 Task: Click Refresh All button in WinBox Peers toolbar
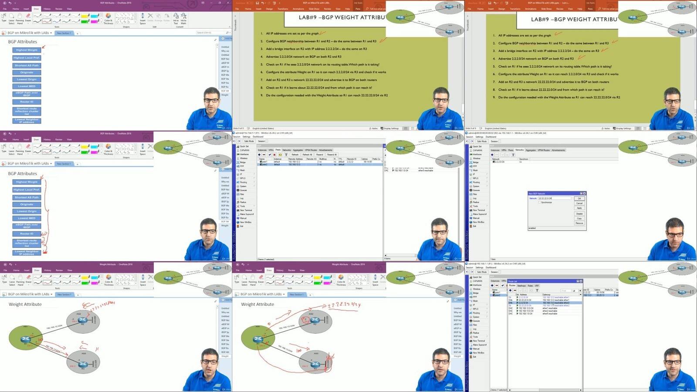[x=308, y=154]
